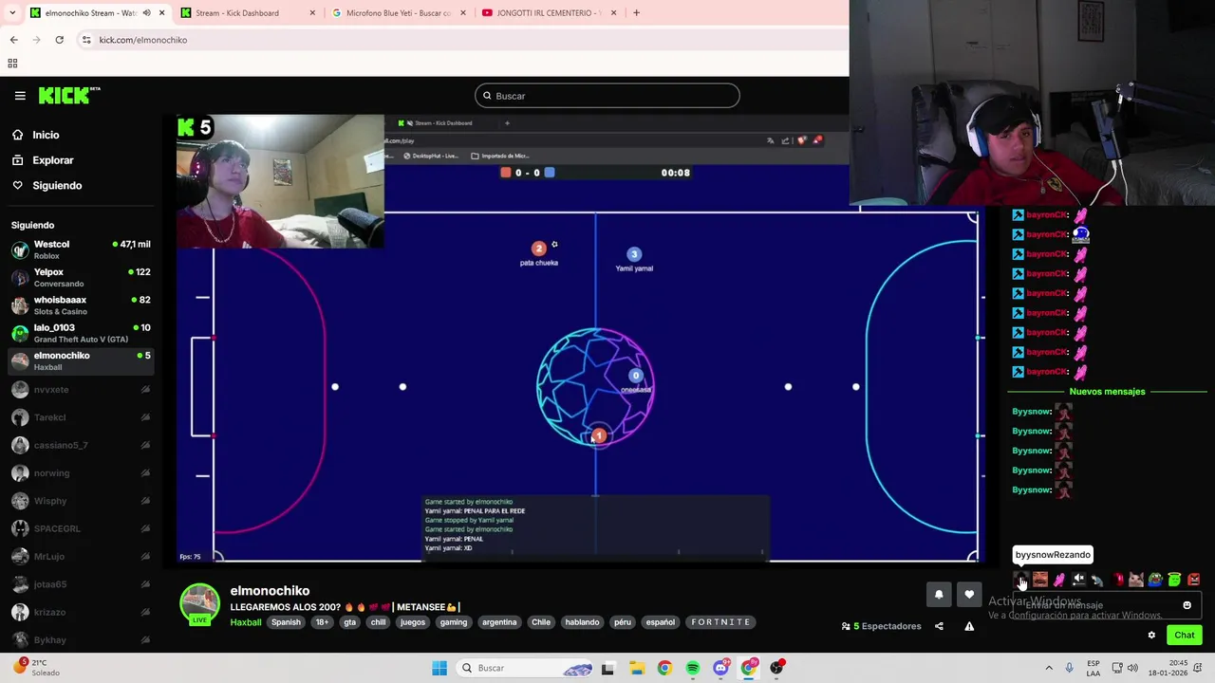Screen dimensions: 1215x683
Task: Open offline channel nvvxete
Action: (x=81, y=390)
